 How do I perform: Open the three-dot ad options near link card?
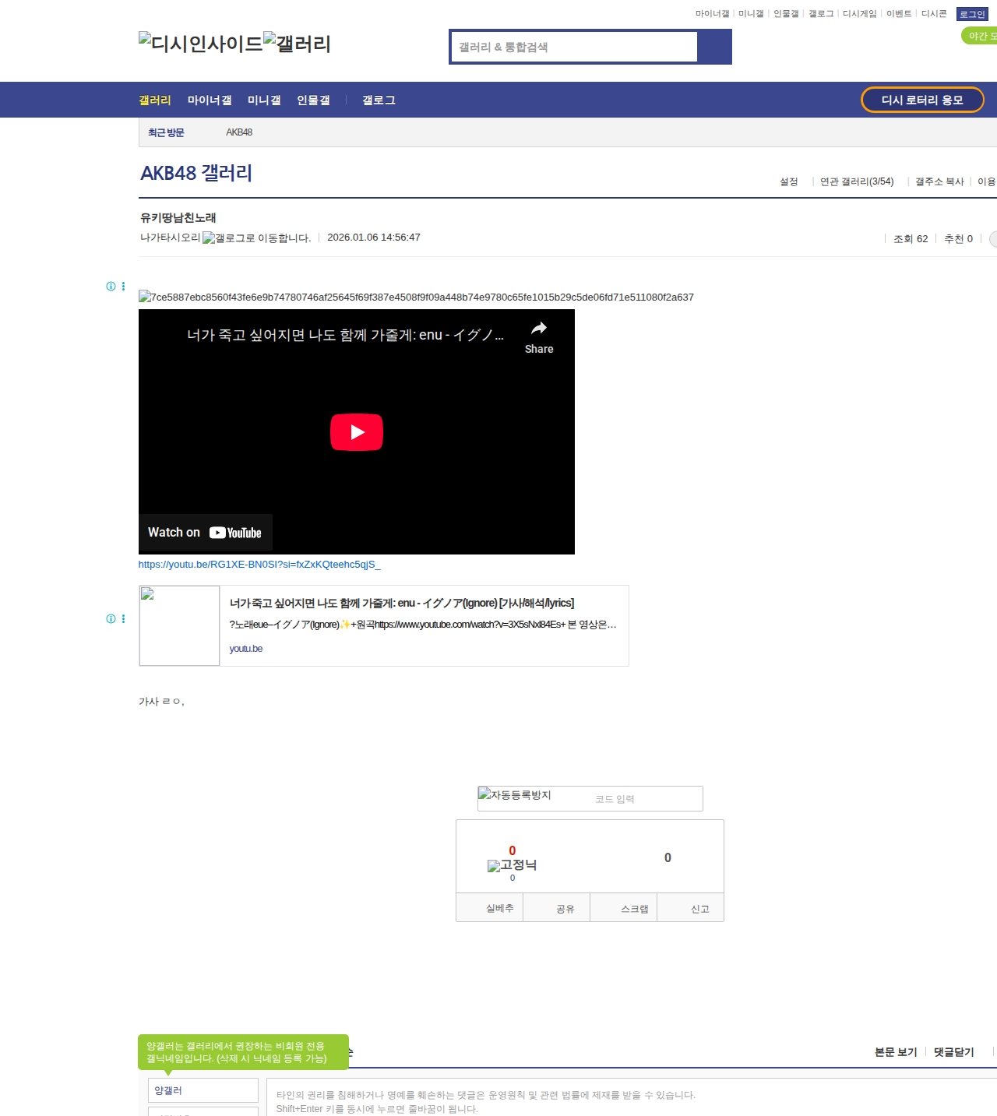(x=123, y=619)
